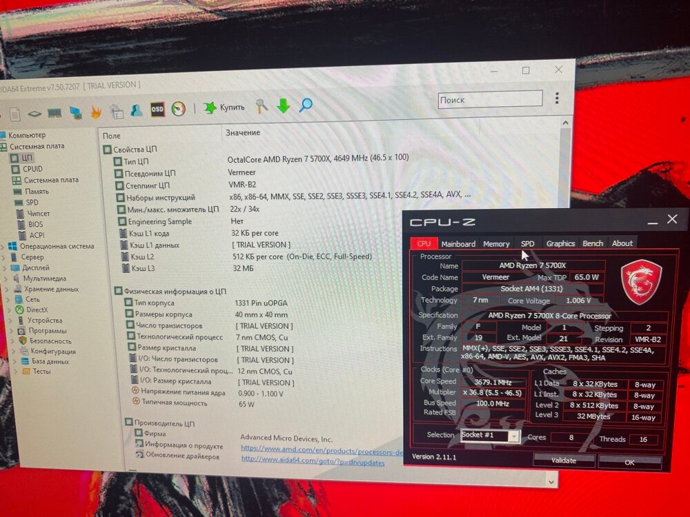Open the OSD panel icon

[x=157, y=109]
